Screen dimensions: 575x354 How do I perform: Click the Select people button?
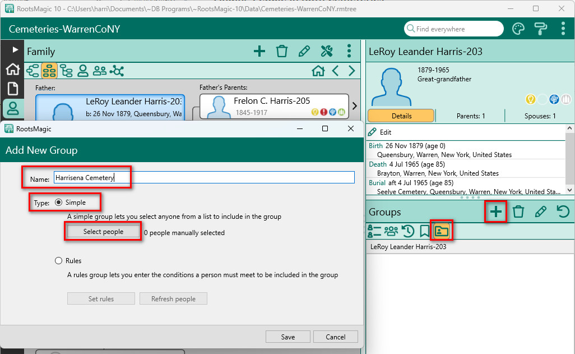[x=103, y=232]
